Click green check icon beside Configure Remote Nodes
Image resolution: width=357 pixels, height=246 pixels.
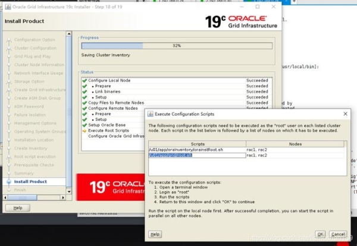84,108
